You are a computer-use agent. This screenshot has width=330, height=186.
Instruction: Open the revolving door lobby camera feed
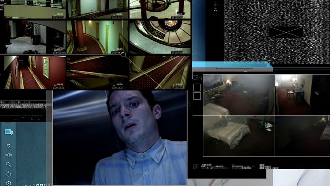(x=160, y=9)
